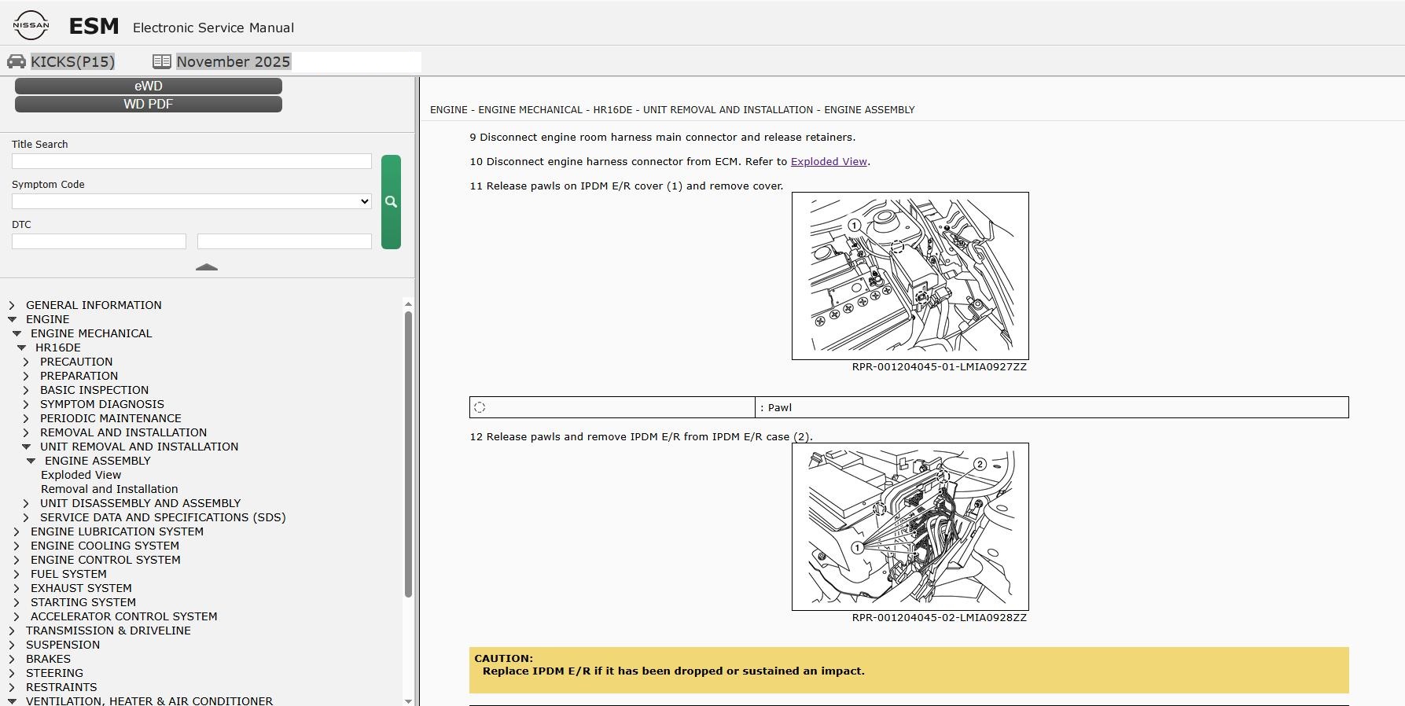Select Exploded View under ENGINE ASSEMBLY
1405x706 pixels.
(81, 475)
